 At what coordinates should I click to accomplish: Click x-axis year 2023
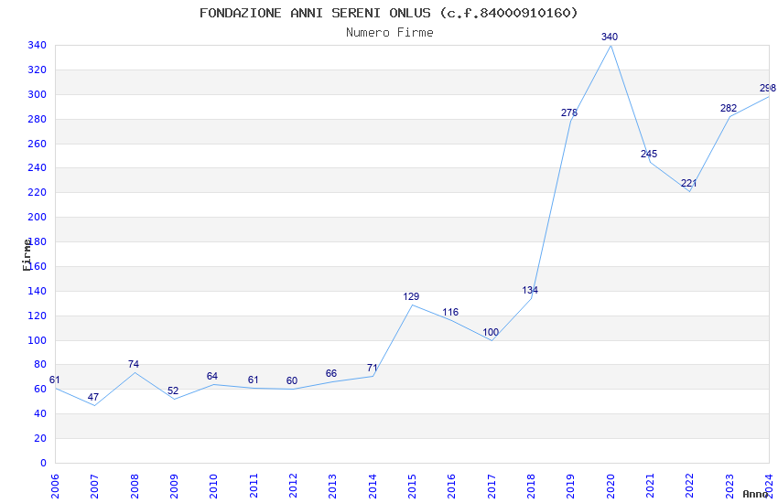tap(729, 487)
